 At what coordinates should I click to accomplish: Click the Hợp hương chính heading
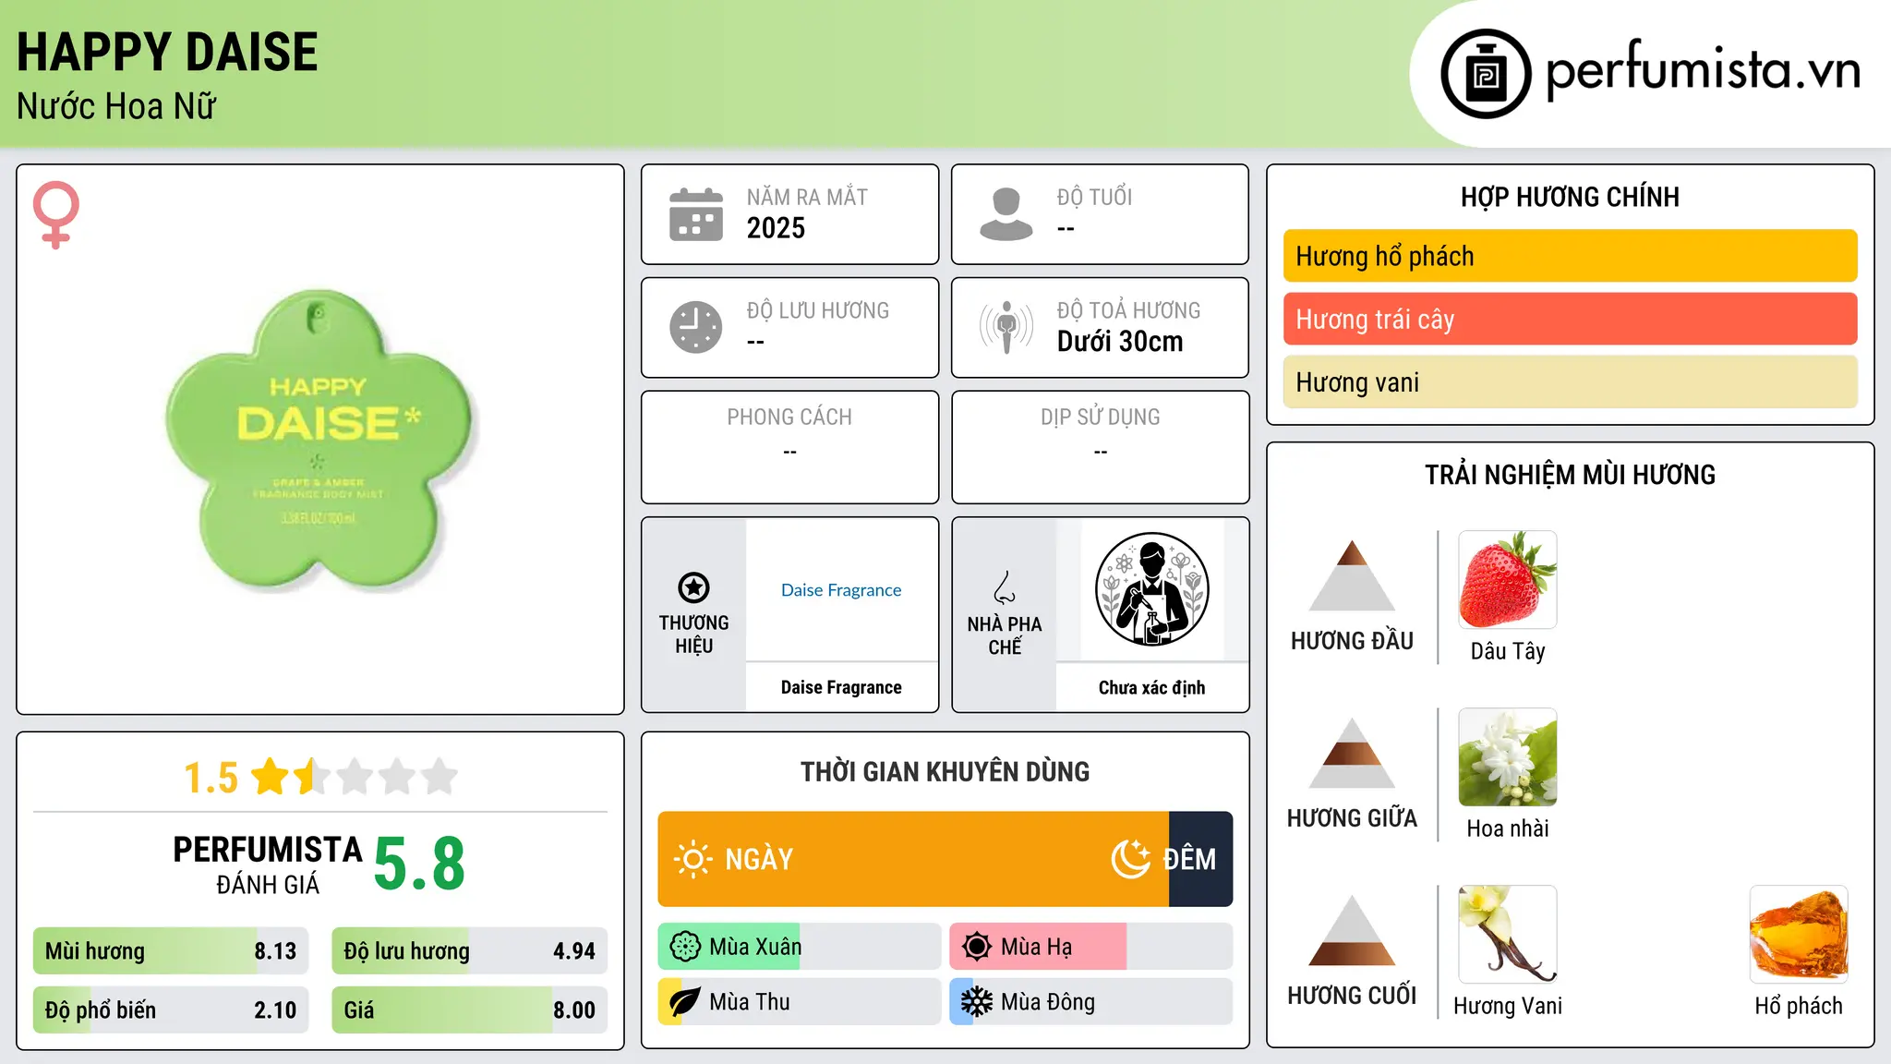[1571, 197]
